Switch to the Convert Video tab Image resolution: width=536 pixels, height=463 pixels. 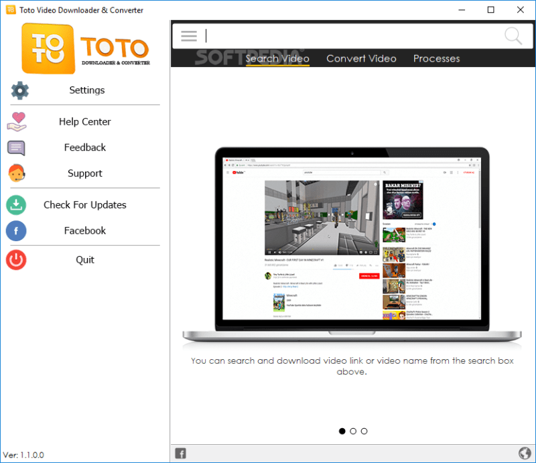point(361,59)
